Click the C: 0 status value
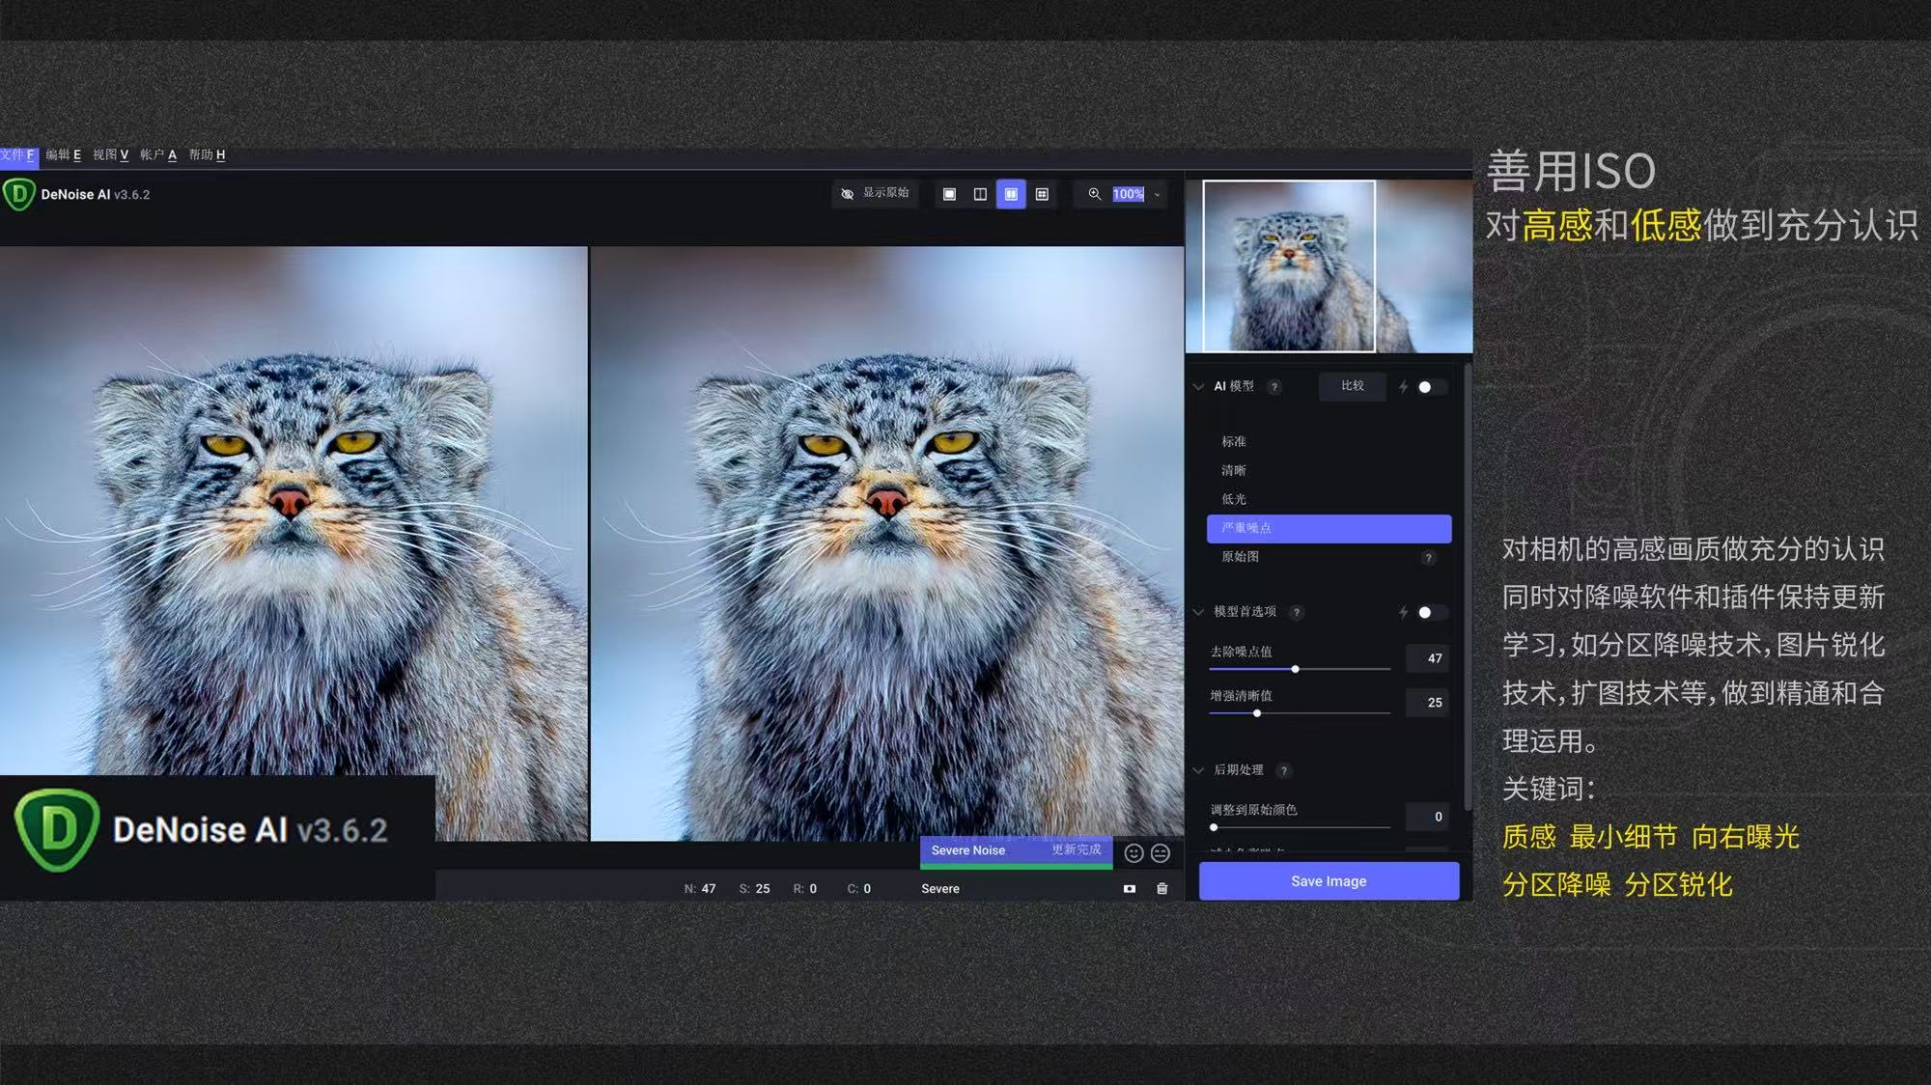This screenshot has width=1931, height=1085. [859, 889]
